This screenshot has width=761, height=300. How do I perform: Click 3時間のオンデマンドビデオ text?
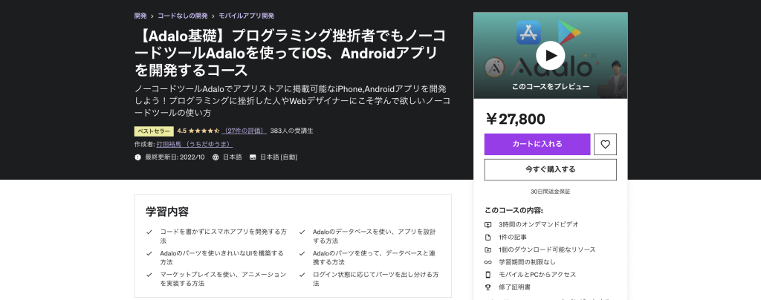pyautogui.click(x=538, y=224)
